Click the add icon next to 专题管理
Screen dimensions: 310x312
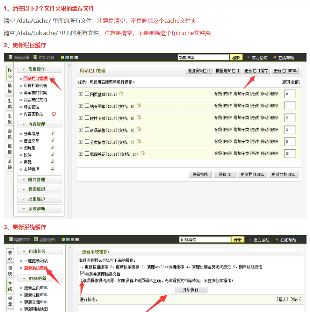tap(53, 169)
